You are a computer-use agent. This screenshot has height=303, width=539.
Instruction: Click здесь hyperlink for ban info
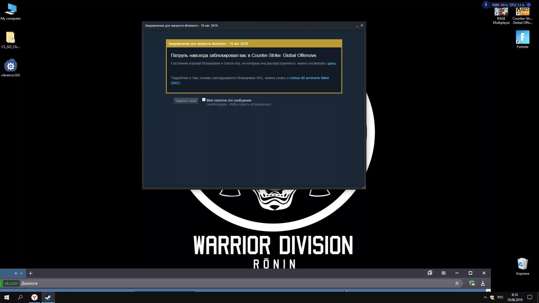(x=331, y=63)
